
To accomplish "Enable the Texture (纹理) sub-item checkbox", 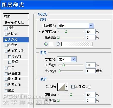I will [x=10, y=62].
